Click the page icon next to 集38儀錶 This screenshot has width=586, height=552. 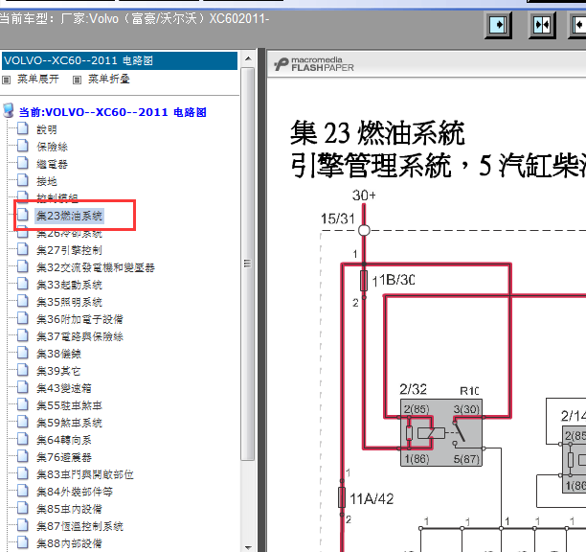tap(23, 353)
